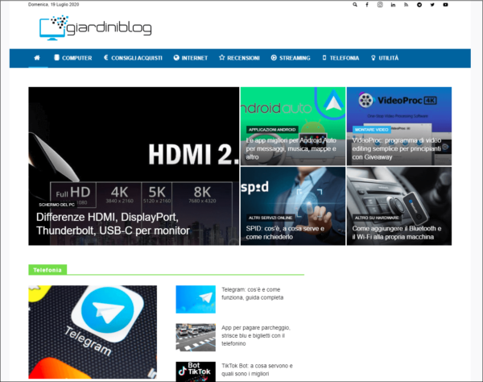Click the Altri Servizi Online category tag
This screenshot has height=382, width=483.
[270, 218]
